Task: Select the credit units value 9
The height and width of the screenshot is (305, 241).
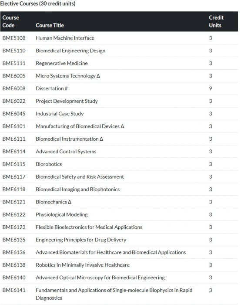Action: pos(210,88)
